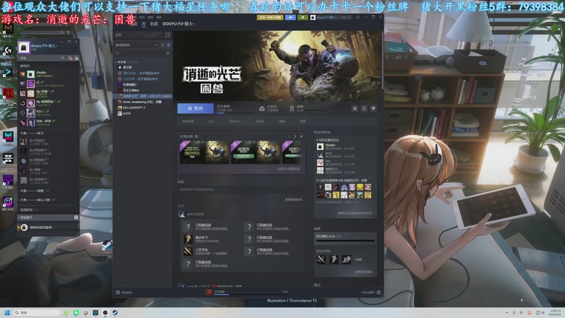Open the 游戏和软件 filter dropdown

[x=136, y=45]
